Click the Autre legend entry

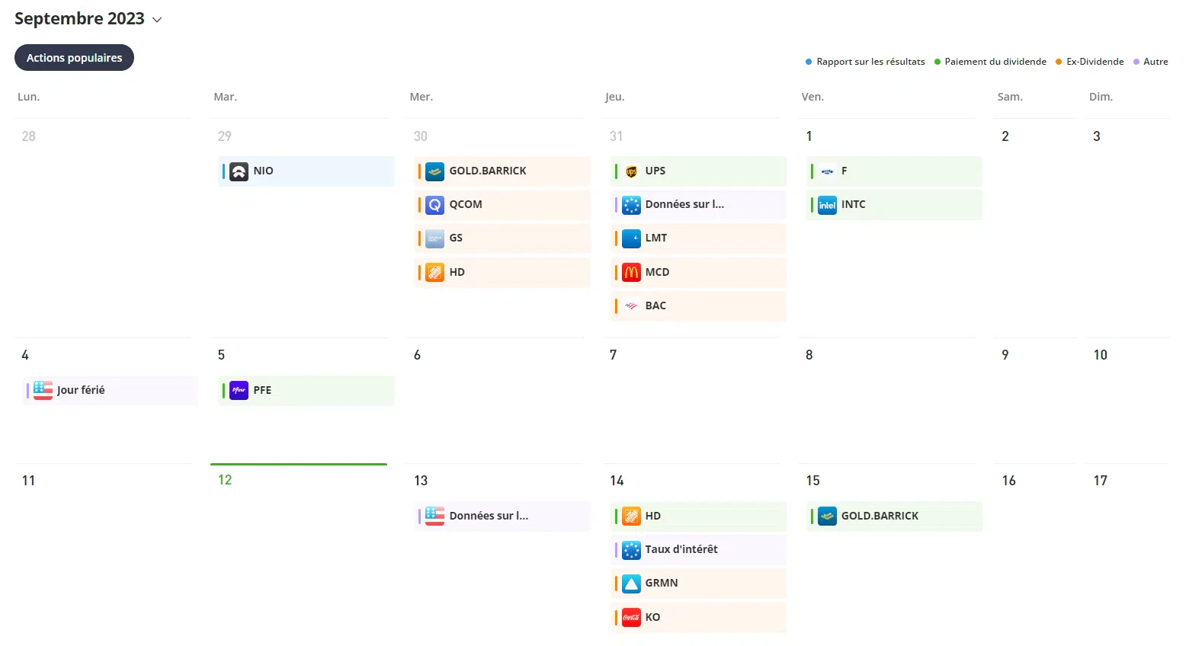pyautogui.click(x=1151, y=62)
